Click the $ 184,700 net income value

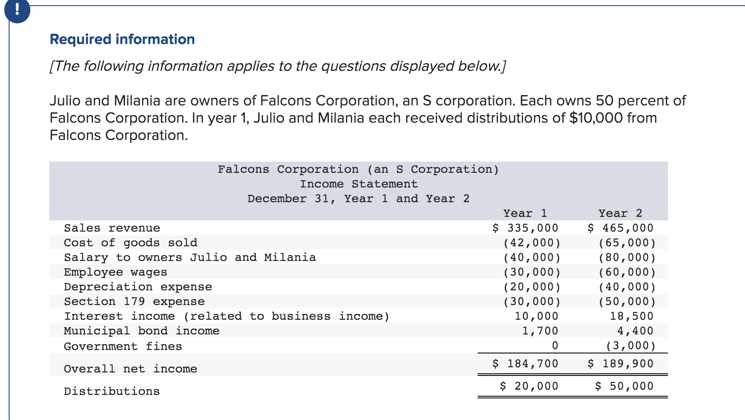coord(525,364)
